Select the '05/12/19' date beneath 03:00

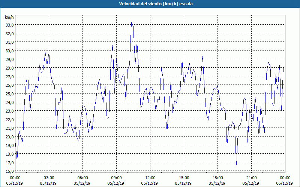coord(48,183)
